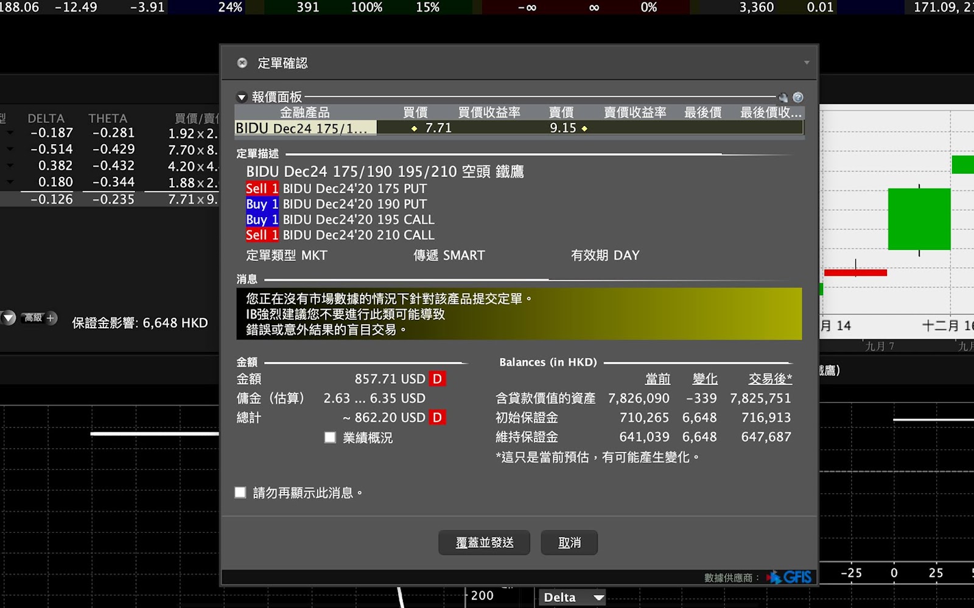The height and width of the screenshot is (608, 974).
Task: Click the BIDU Dec24 175/1... instrument cell
Action: (x=306, y=128)
